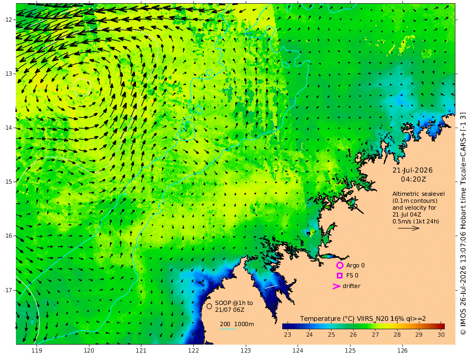Click the '200 1000m' depth label
Image resolution: width=466 pixels, height=360 pixels.
click(x=237, y=324)
